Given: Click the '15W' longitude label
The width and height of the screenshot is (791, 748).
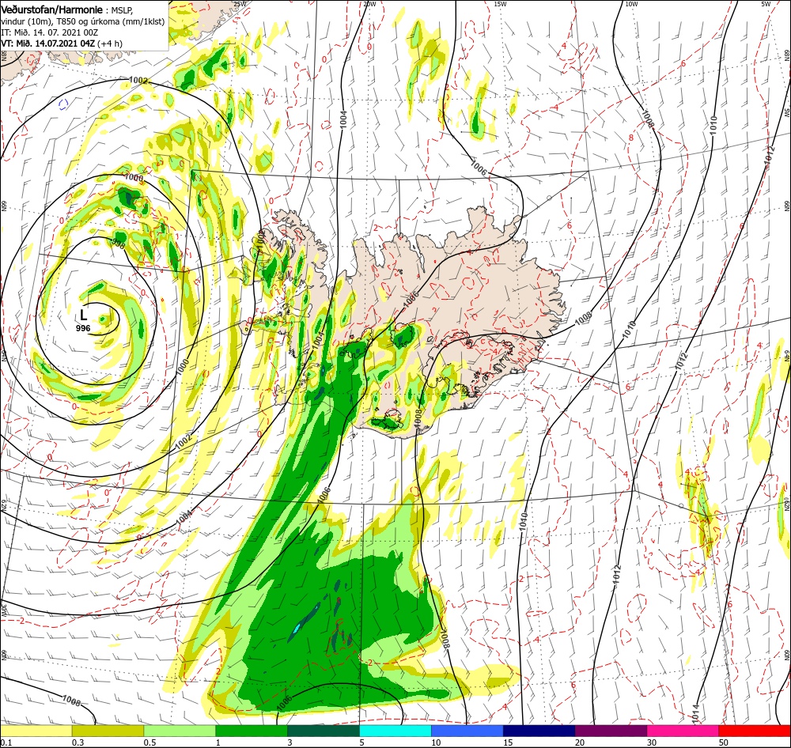Looking at the screenshot, I should tap(500, 4).
